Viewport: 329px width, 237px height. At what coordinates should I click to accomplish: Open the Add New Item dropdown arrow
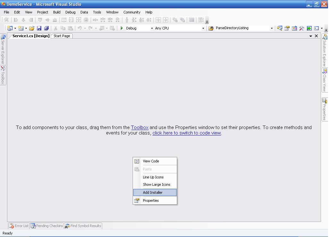(26, 28)
